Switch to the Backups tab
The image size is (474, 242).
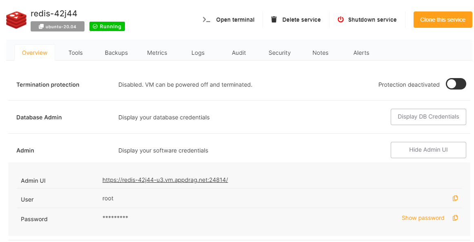(116, 53)
